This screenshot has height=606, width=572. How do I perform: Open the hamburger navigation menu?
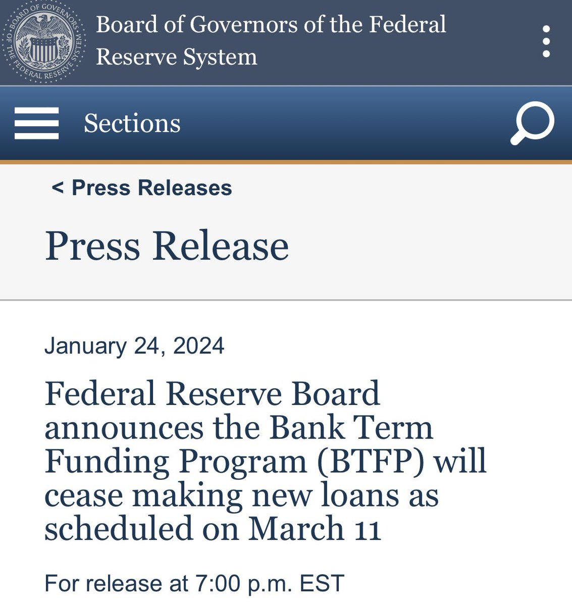coord(36,123)
